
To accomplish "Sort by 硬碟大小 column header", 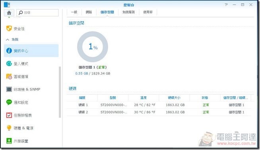I will click(x=174, y=98).
